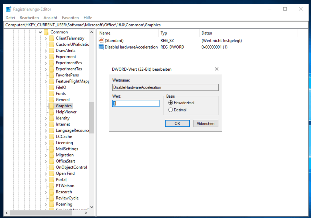Open the Hilfe menu
Image resolution: width=311 pixels, height=218 pixels.
pos(88,18)
